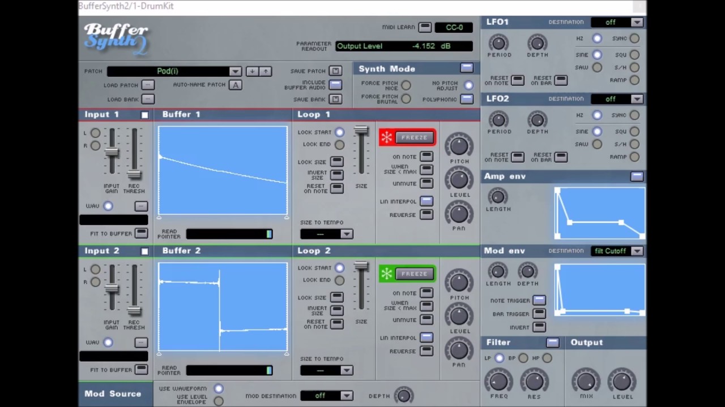Click the Amp env Length knob
The image size is (725, 407).
tap(497, 196)
